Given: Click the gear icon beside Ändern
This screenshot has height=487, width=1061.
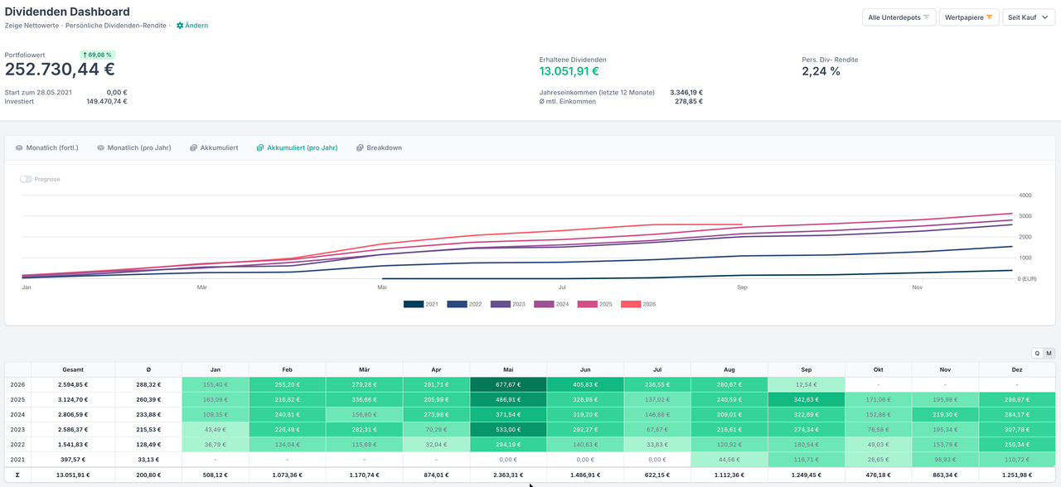Looking at the screenshot, I should coord(180,26).
